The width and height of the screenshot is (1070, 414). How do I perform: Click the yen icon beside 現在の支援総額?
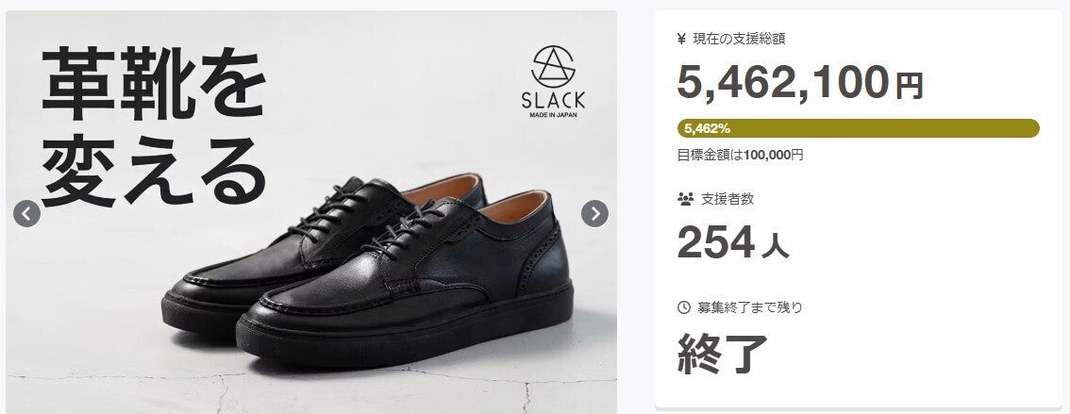[x=681, y=39]
